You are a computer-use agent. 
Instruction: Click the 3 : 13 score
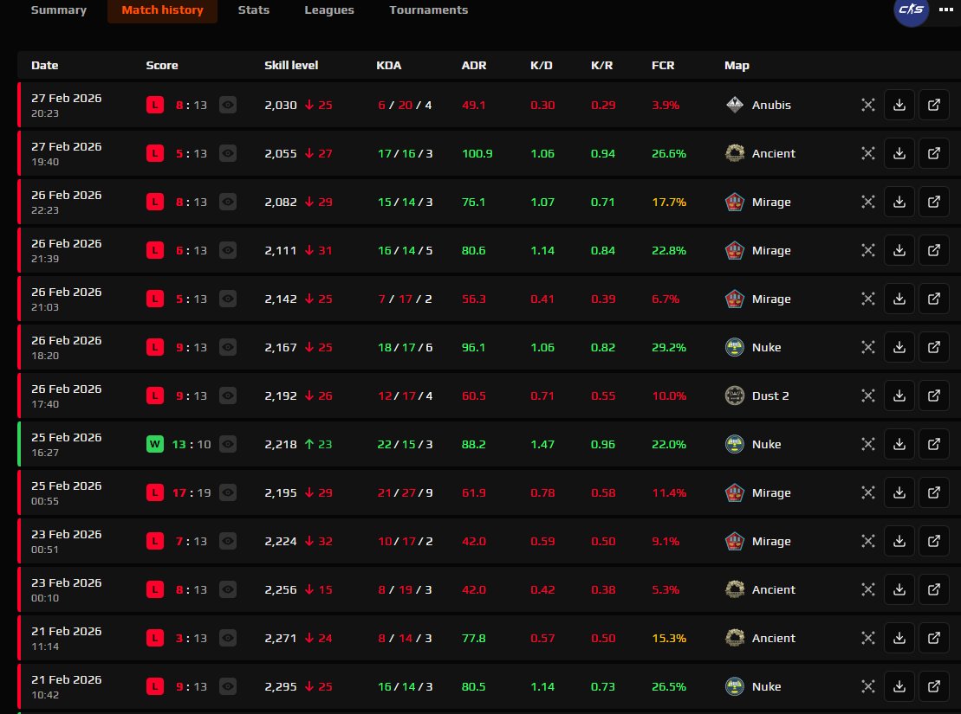coord(192,638)
